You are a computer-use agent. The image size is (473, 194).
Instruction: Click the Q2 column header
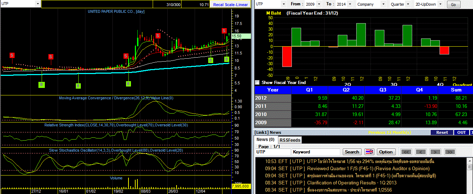[346, 90]
